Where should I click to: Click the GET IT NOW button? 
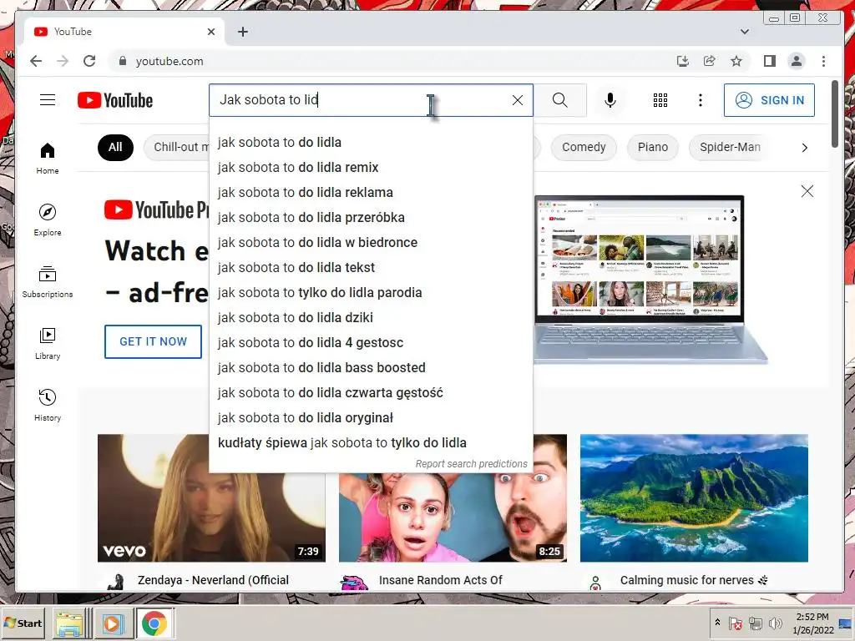pos(154,341)
